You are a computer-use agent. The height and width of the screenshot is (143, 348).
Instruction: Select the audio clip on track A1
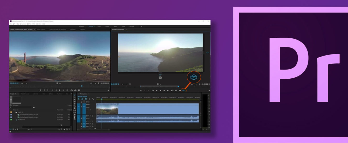pyautogui.click(x=148, y=119)
